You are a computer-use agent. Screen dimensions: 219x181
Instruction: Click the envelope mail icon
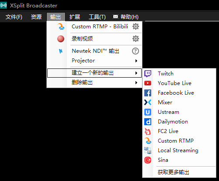[115, 17]
